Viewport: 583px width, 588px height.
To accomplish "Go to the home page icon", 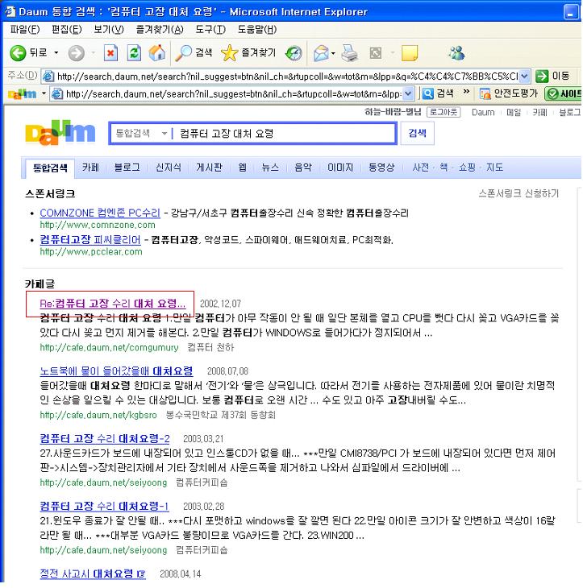I will [157, 53].
